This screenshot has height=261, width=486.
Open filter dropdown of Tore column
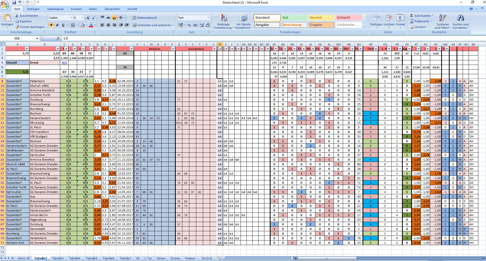[x=376, y=49]
